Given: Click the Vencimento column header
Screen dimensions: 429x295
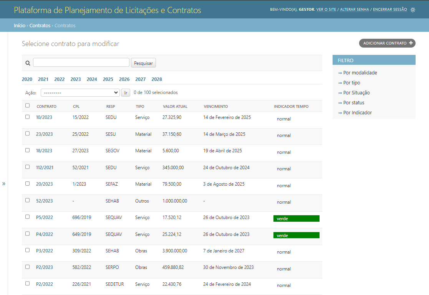Looking at the screenshot, I should [216, 106].
